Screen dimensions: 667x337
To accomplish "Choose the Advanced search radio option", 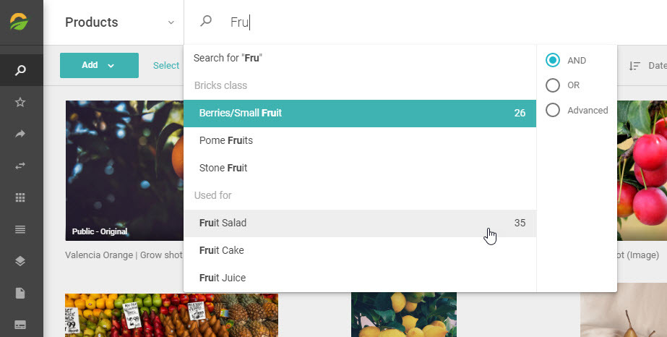I will tap(553, 110).
